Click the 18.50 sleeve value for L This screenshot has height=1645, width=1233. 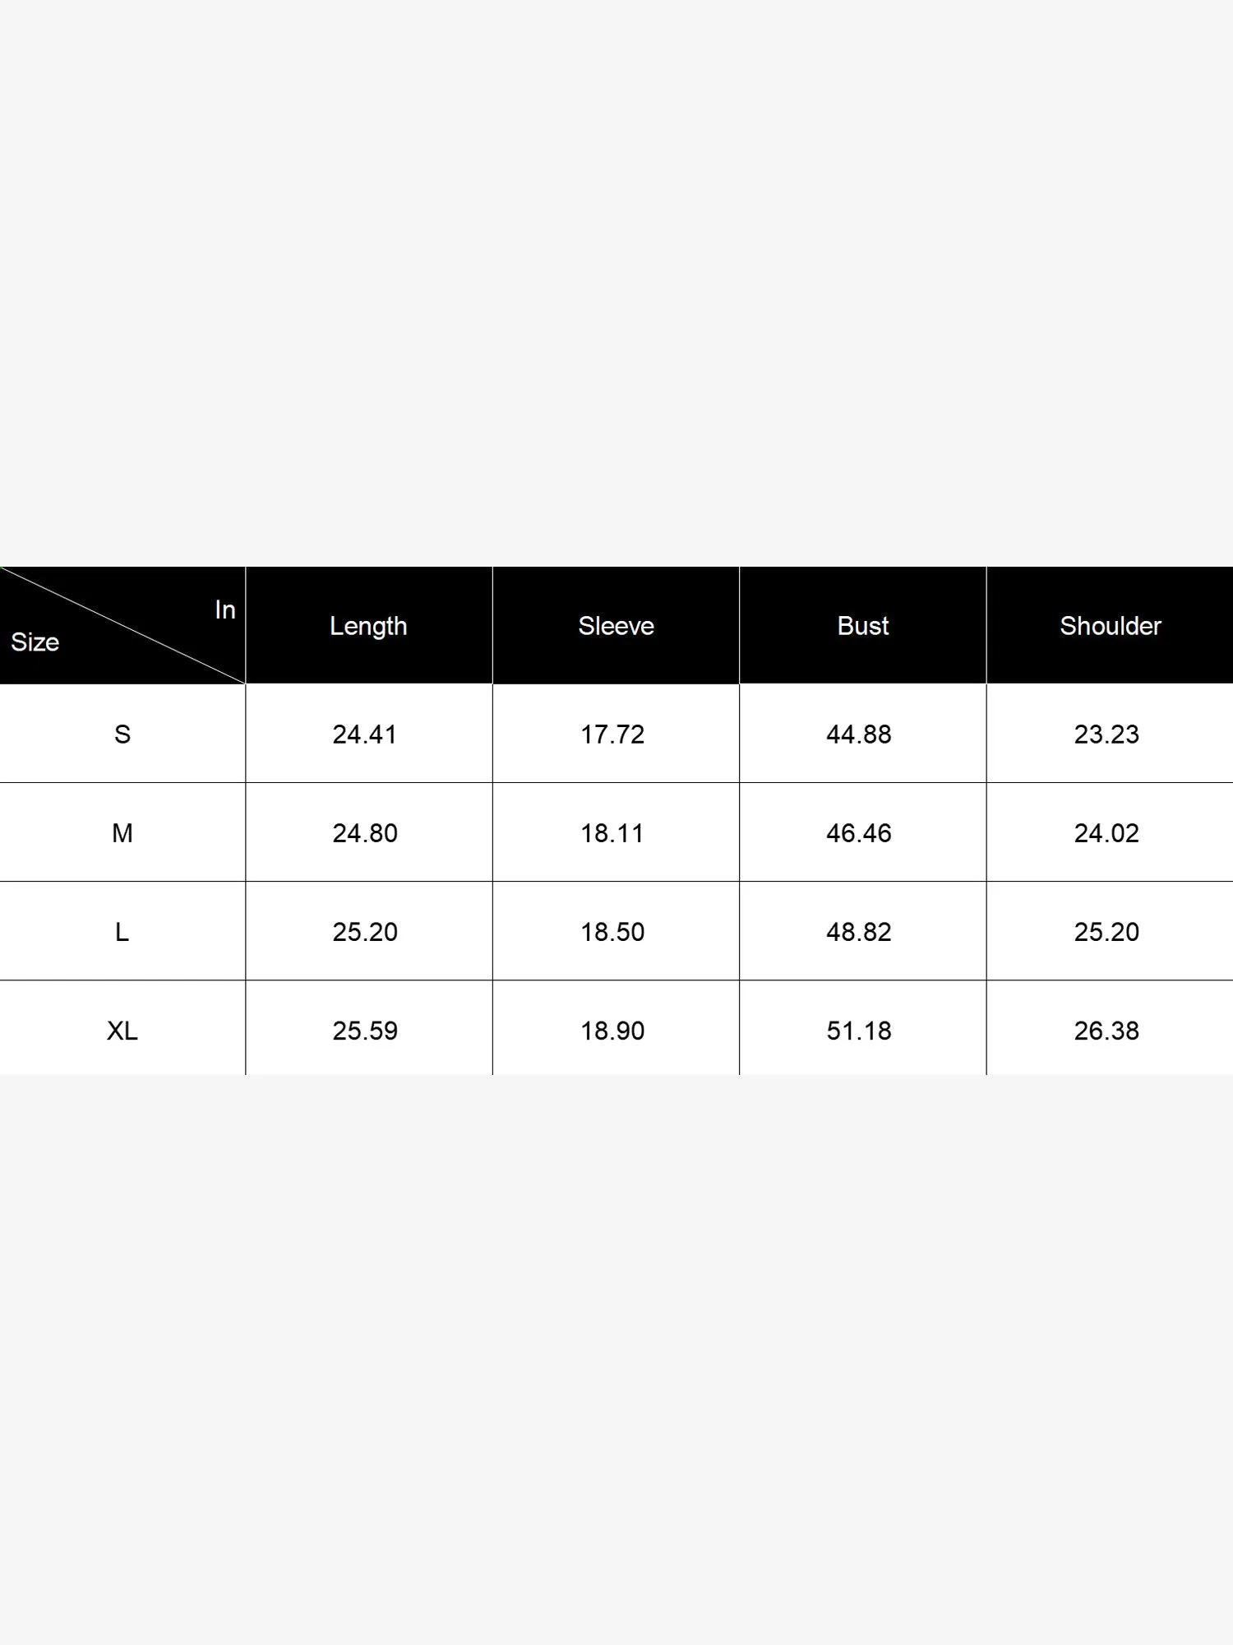tap(612, 932)
